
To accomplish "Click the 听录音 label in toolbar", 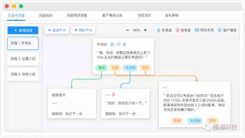I will tap(167, 30).
